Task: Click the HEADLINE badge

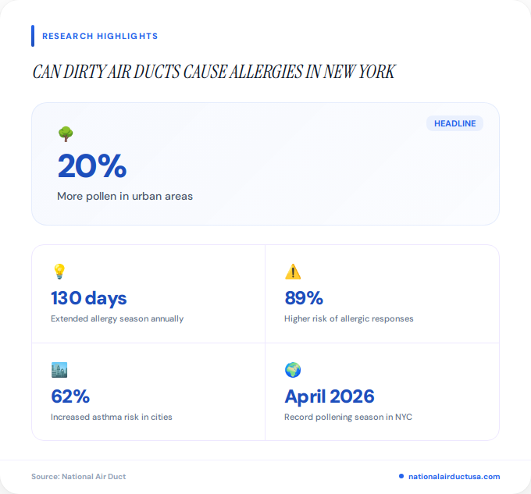Action: 454,123
